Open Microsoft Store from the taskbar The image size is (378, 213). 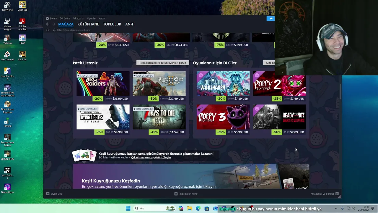pyautogui.click(x=207, y=208)
